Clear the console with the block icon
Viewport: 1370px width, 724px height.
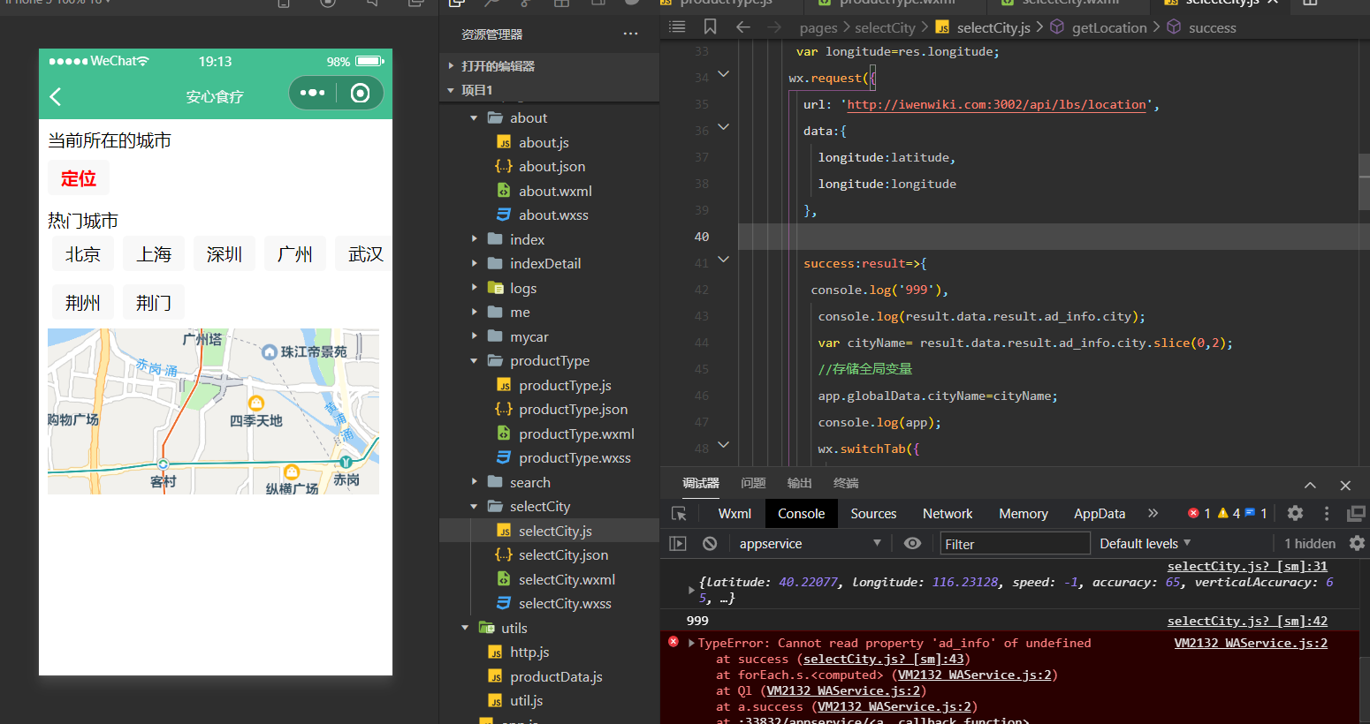[710, 544]
